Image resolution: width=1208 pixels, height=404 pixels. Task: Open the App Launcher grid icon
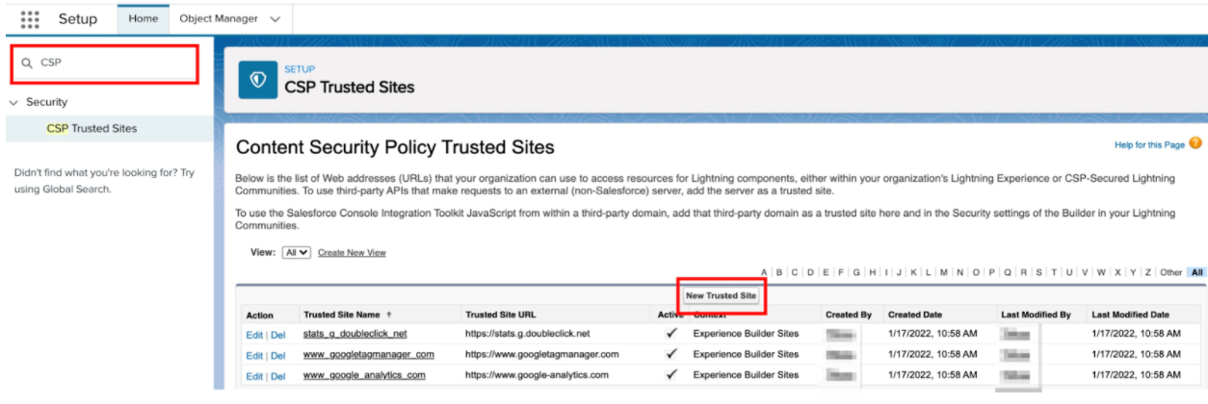coord(30,19)
